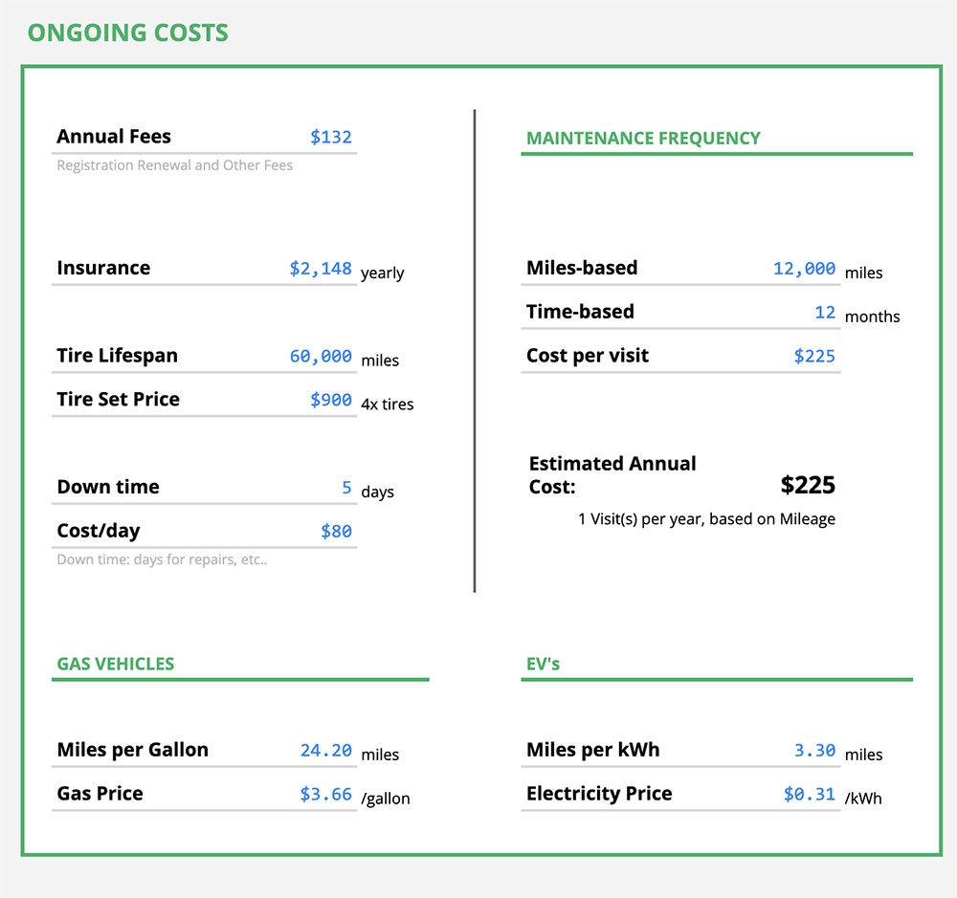Click the GAS VEHICLES section header
Screen dimensions: 957x898
pos(115,664)
